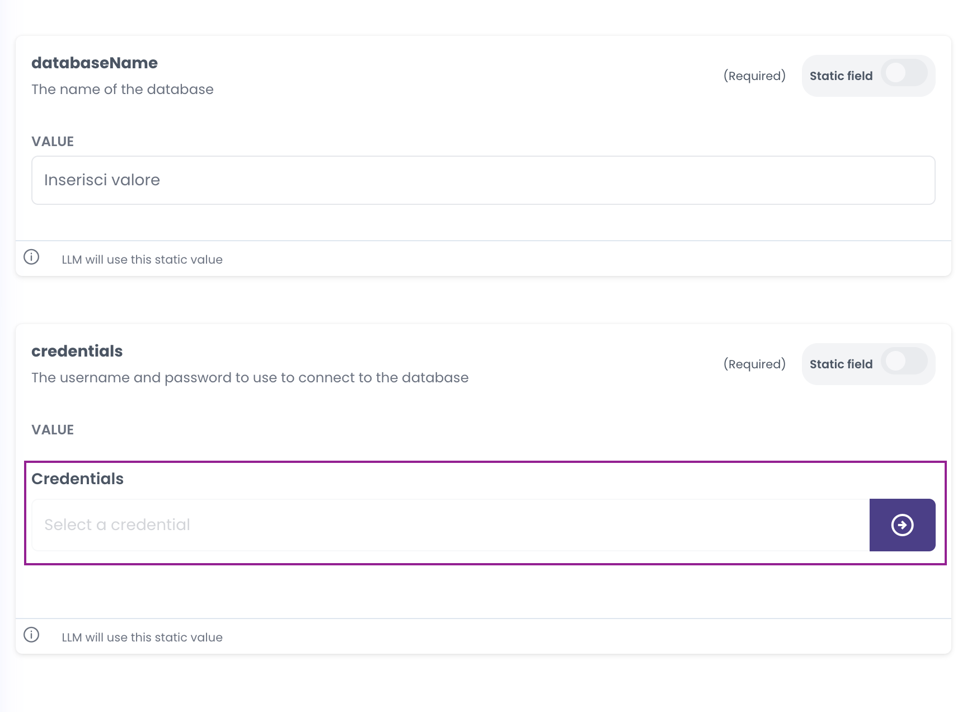Screen dimensions: 967x712
Task: Click the 'Static field' label in the credentials card
Action: 841,364
